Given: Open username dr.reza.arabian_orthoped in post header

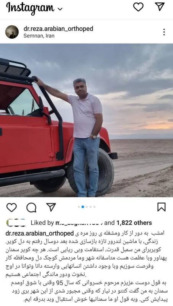Looking at the screenshot, I should click(x=58, y=29).
